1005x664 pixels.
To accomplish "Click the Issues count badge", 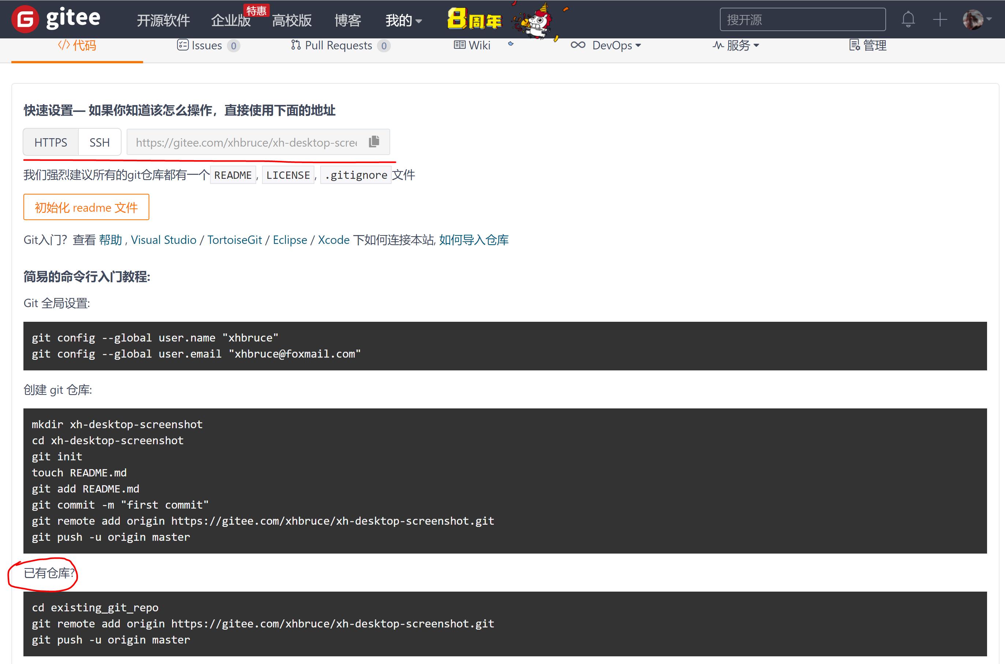I will 233,46.
